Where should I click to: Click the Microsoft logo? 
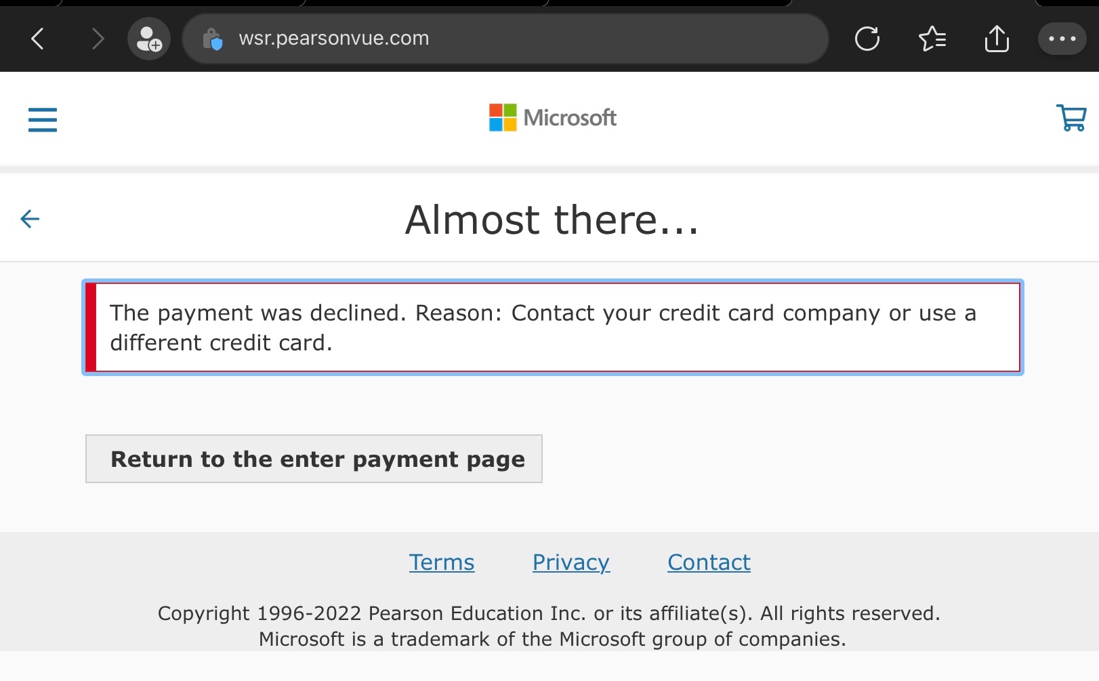click(552, 118)
